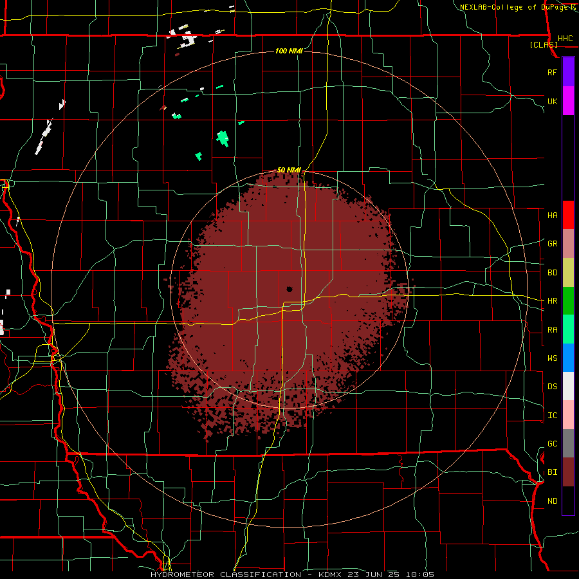Click the GR legend label
Screen dimensions: 579x579
(x=553, y=244)
